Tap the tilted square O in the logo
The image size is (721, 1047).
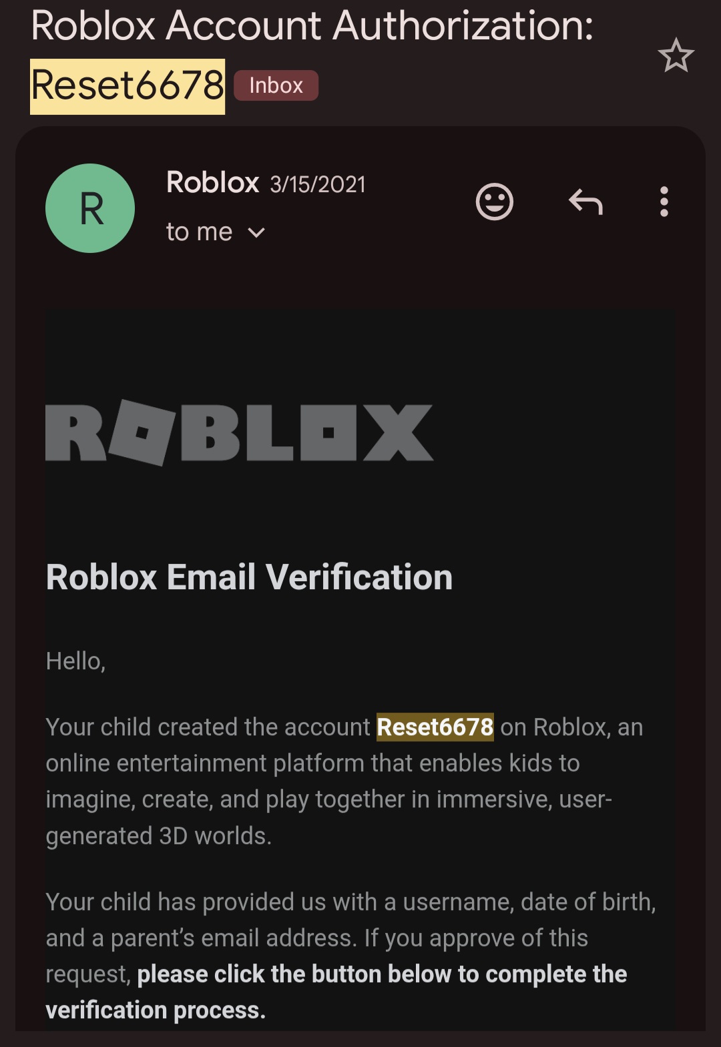(x=142, y=432)
